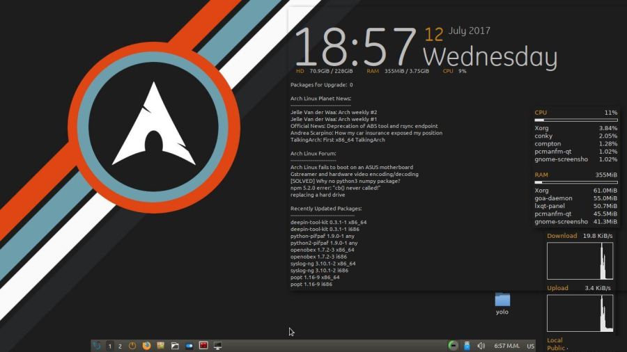627x352 pixels.
Task: Open the US keyboard layout indicator
Action: pyautogui.click(x=530, y=346)
